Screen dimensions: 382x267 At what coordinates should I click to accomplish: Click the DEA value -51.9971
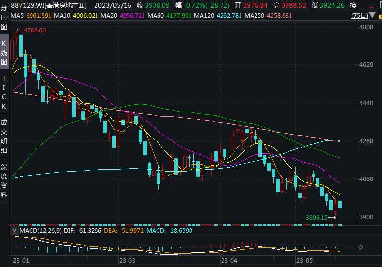(x=131, y=231)
